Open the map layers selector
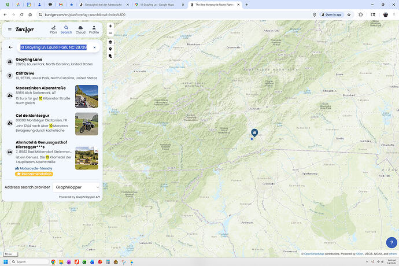Viewport: 399px width, 266px height. point(110,42)
